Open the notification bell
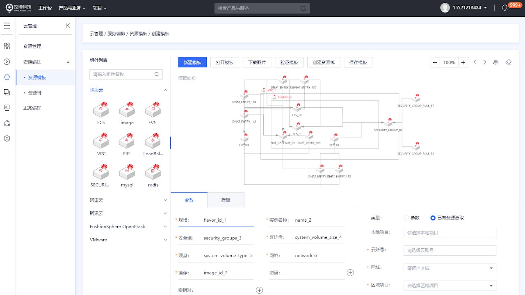Viewport: 525px width, 295px height. click(505, 8)
